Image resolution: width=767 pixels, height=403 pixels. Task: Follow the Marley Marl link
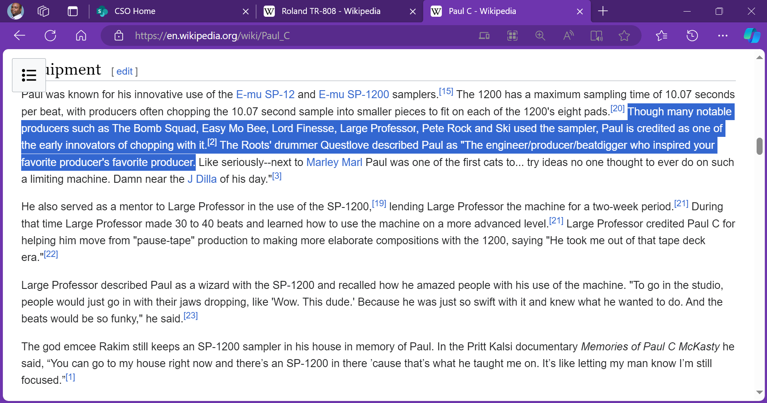[334, 162]
